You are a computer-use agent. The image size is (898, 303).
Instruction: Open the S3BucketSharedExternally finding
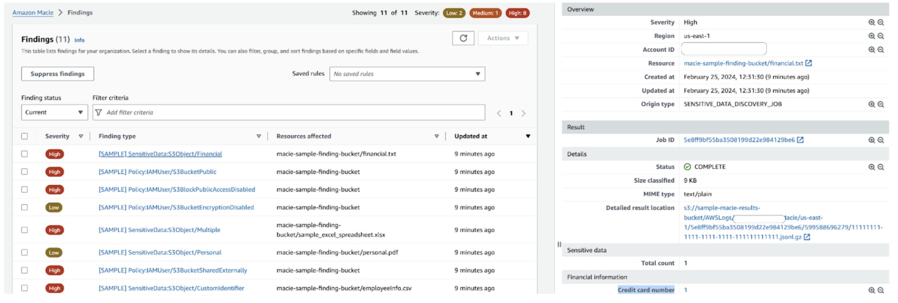(173, 270)
